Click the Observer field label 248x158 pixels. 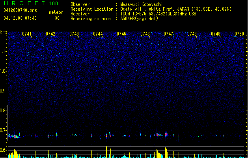click(x=80, y=4)
